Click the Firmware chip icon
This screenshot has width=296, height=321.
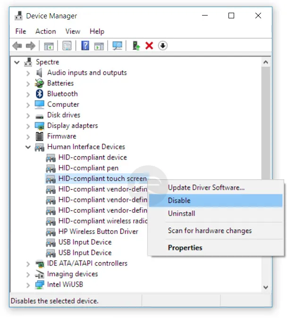[39, 136]
